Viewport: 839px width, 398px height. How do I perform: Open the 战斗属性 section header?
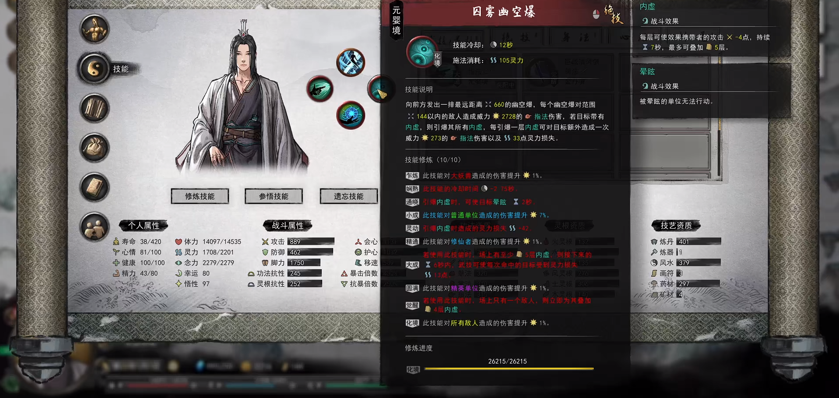(x=287, y=226)
